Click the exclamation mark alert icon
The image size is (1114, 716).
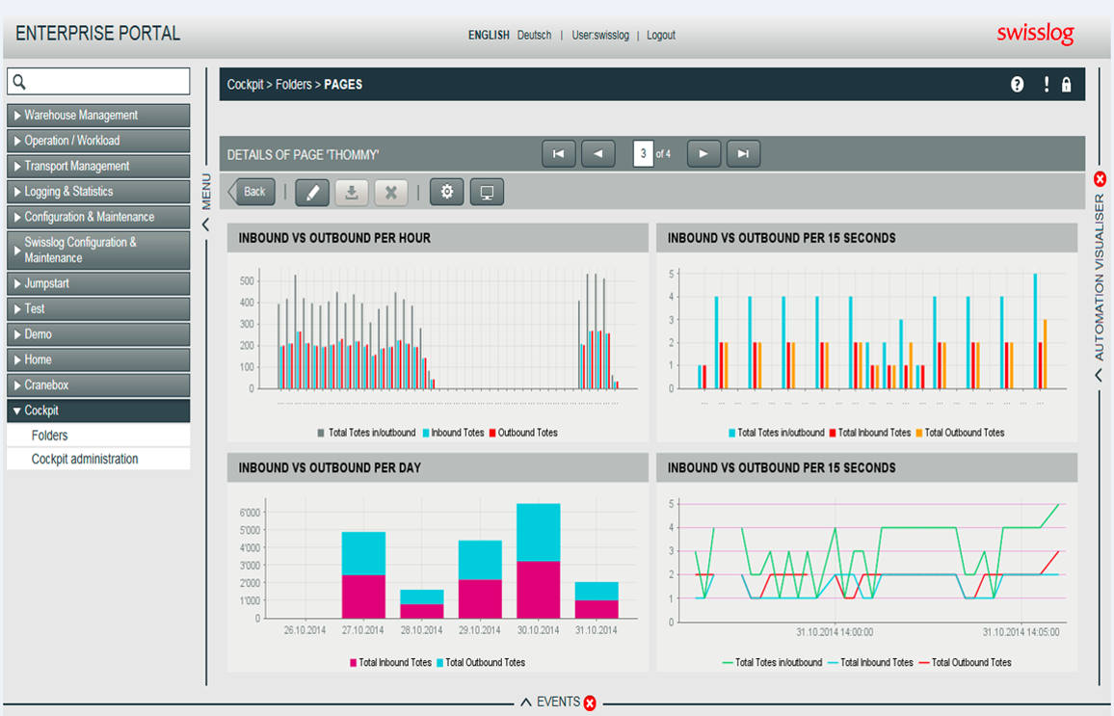[1046, 85]
